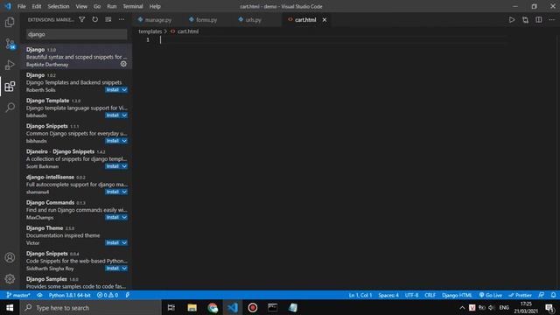Click the lightning icon in status bar

pyautogui.click(x=128, y=295)
